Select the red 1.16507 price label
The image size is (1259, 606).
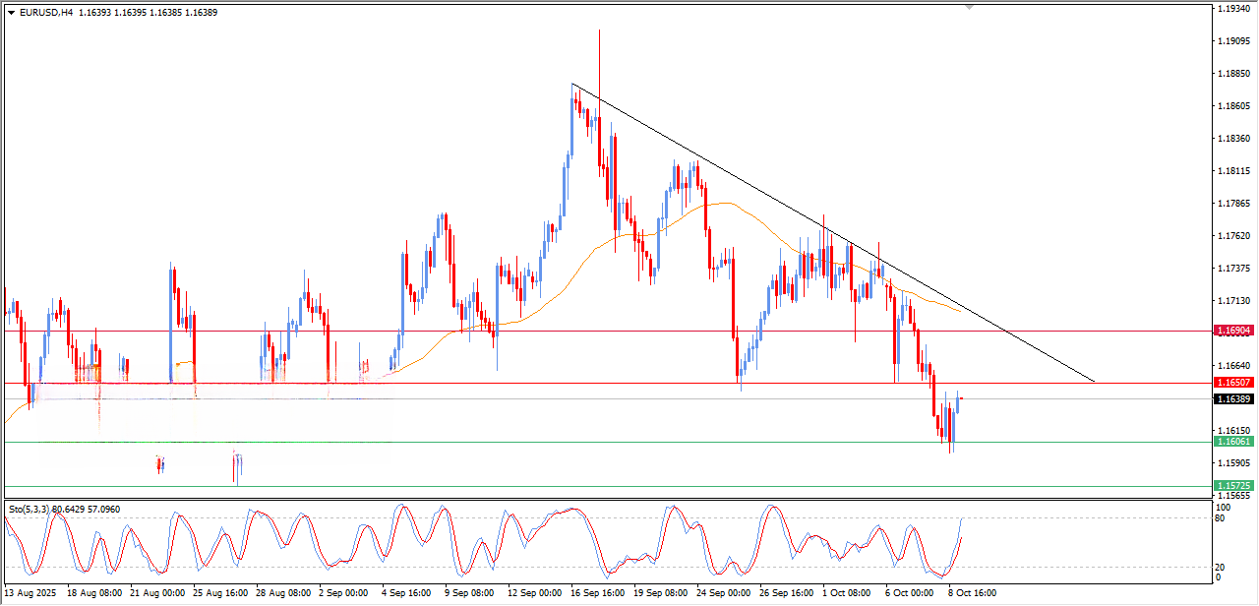[1233, 383]
